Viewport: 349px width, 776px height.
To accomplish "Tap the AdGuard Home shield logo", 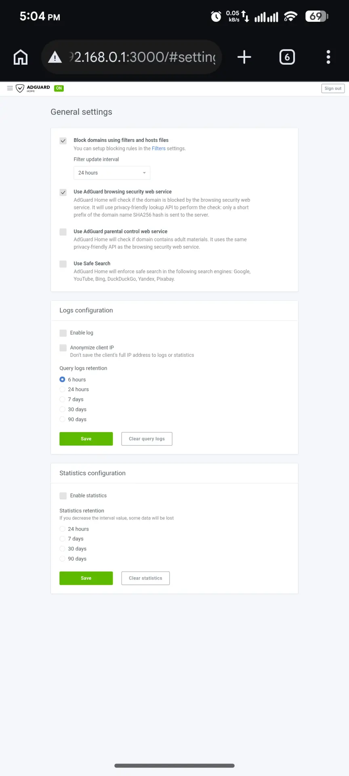I will pos(20,88).
